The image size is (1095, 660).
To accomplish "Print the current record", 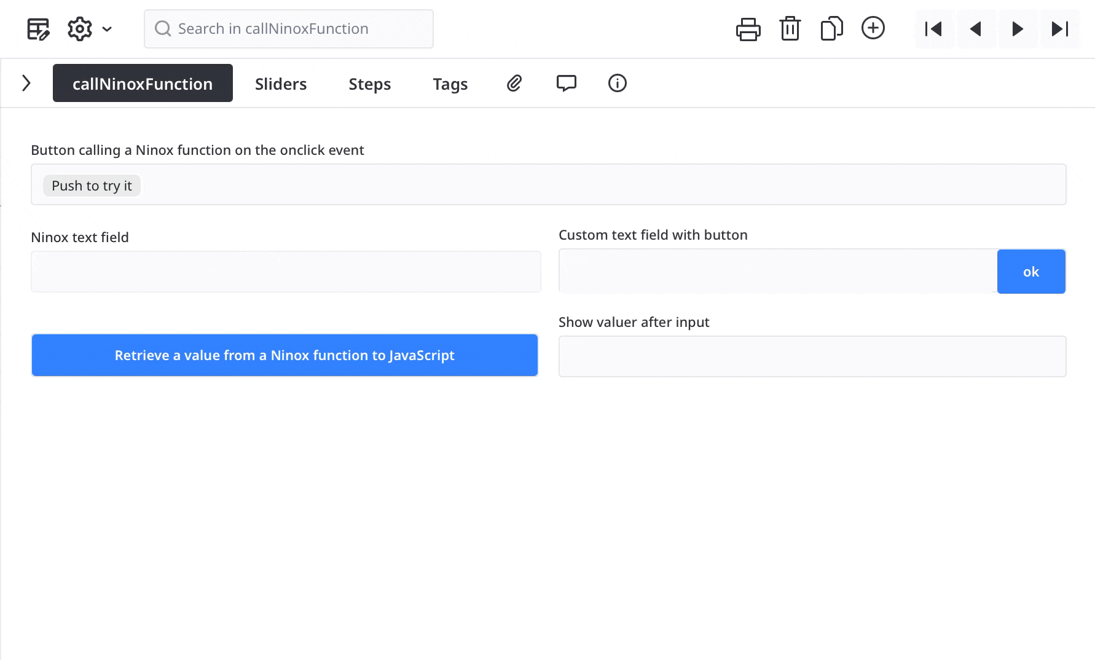I will (x=748, y=29).
